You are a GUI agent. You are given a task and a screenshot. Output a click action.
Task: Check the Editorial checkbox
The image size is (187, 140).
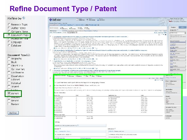tap(9, 79)
